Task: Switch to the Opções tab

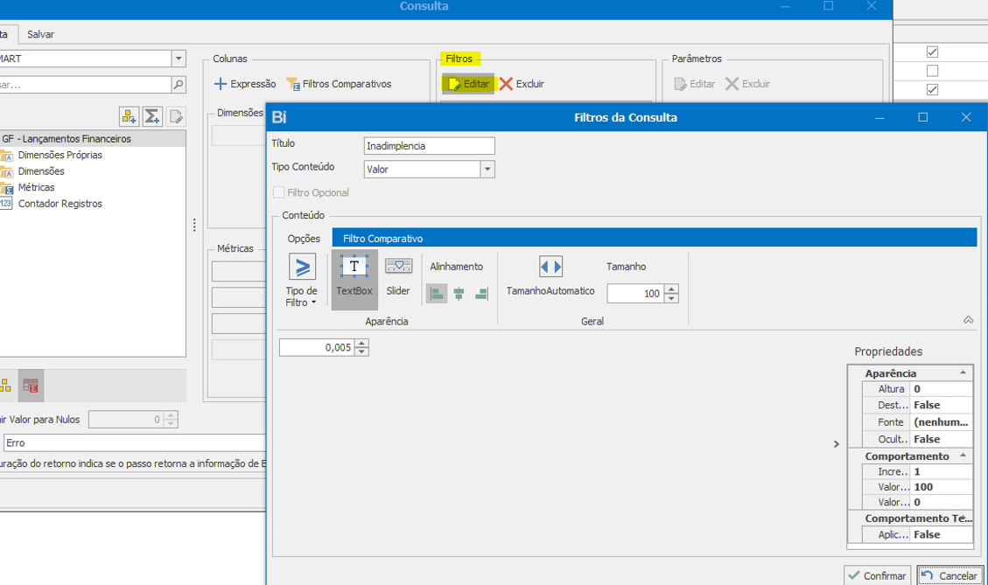Action: point(304,239)
